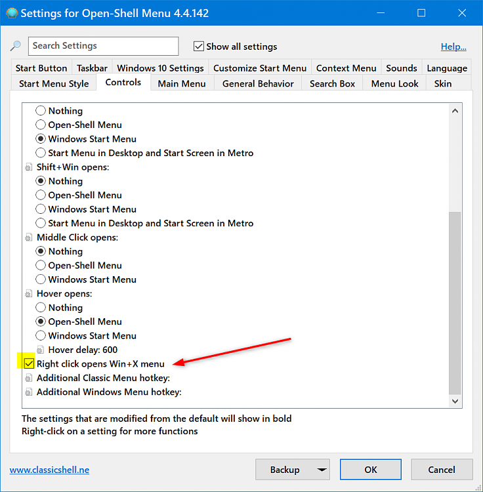Screen dimensions: 483x492
Task: Open www.classicshell.net link
Action: click(x=49, y=470)
